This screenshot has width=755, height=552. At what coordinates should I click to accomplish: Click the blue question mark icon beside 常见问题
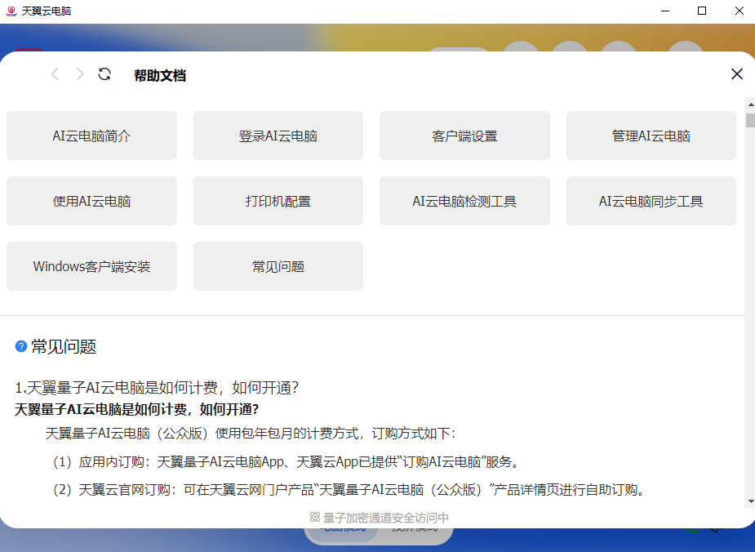[20, 346]
